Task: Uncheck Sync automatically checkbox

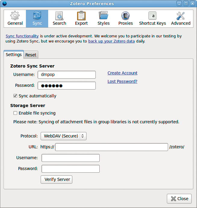Action: pos(15,96)
